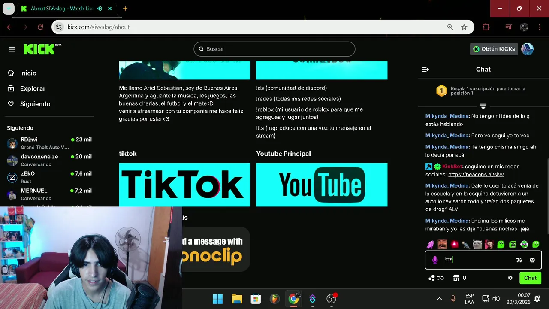The width and height of the screenshot is (549, 309).
Task: Click the TikTok banner image
Action: 184,185
